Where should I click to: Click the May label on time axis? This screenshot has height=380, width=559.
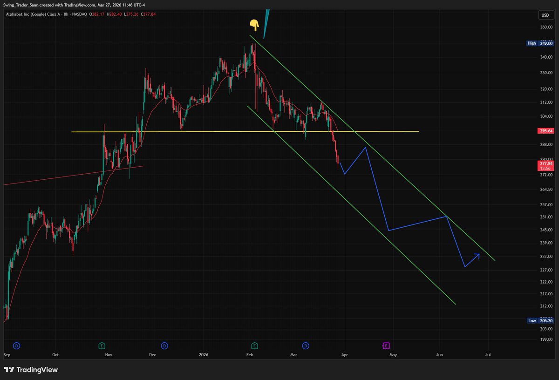pyautogui.click(x=393, y=355)
